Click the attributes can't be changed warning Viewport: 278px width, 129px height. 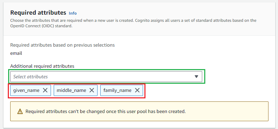point(105,112)
